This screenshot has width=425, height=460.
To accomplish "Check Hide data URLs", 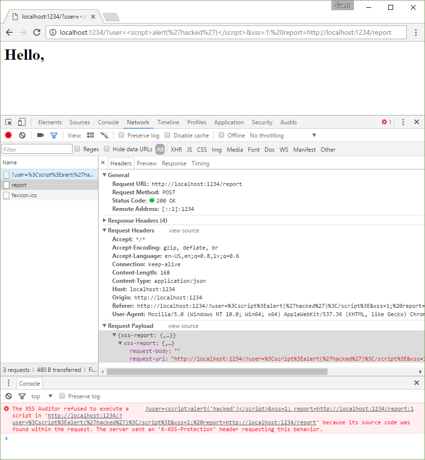I will 107,149.
